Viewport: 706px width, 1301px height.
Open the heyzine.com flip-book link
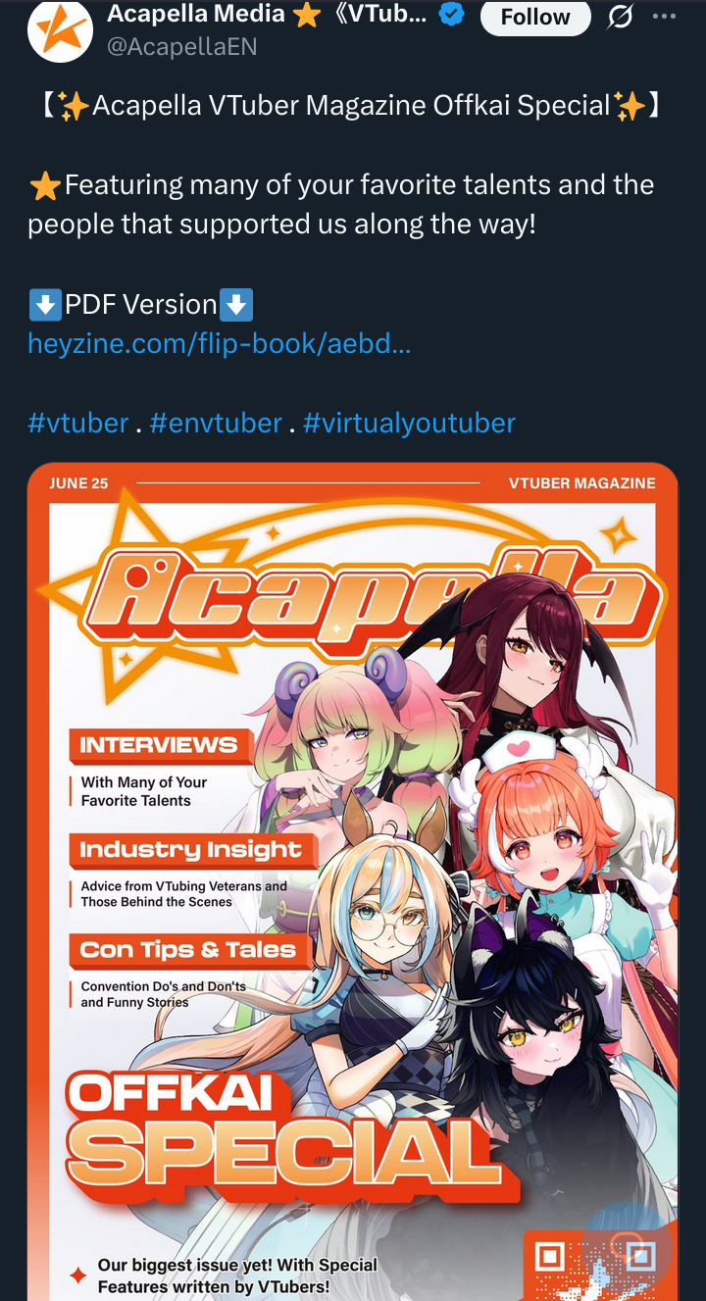[219, 344]
